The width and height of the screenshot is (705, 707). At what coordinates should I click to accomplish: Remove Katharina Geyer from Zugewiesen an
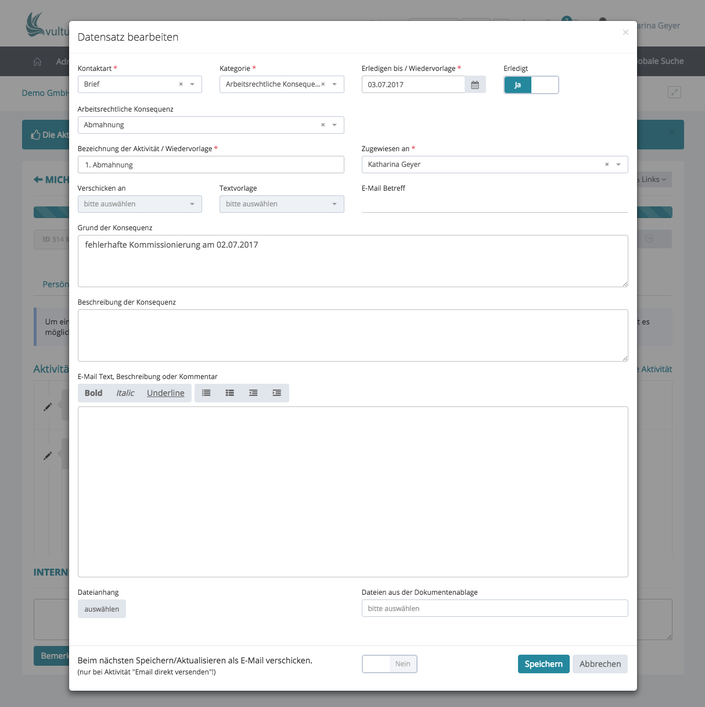pyautogui.click(x=607, y=165)
